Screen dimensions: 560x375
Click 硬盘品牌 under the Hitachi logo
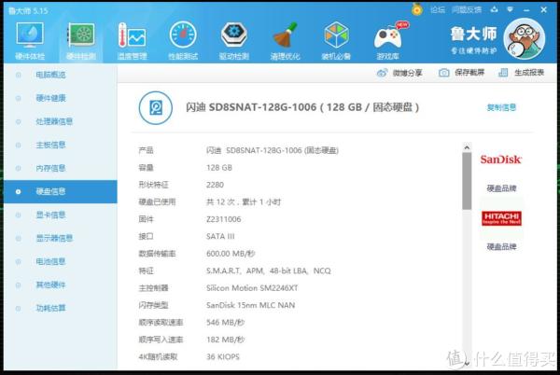[501, 246]
